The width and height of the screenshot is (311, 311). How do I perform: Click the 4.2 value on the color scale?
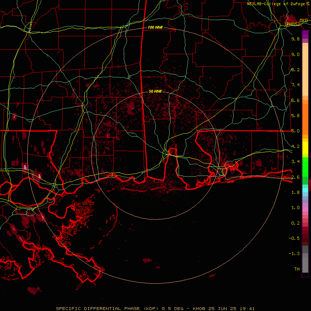[295, 147]
